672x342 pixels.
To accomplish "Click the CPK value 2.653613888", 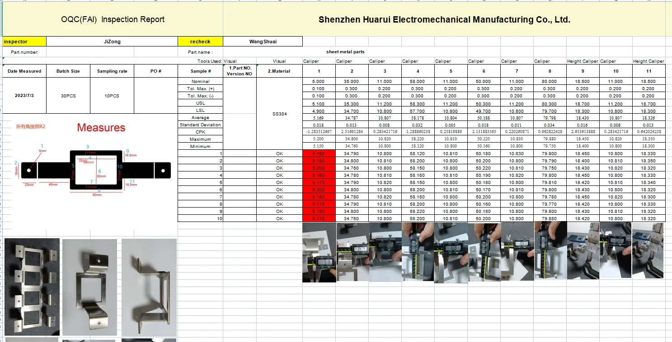I will pyautogui.click(x=583, y=132).
